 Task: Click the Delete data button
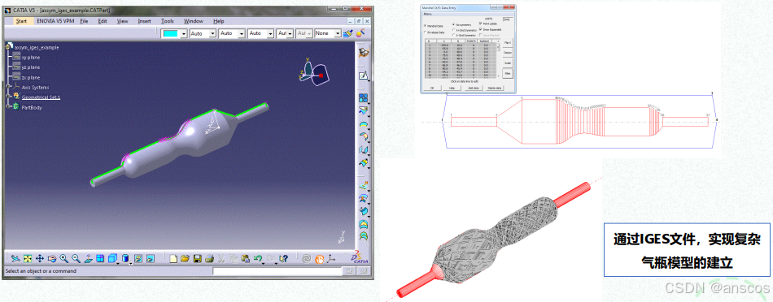click(x=495, y=88)
